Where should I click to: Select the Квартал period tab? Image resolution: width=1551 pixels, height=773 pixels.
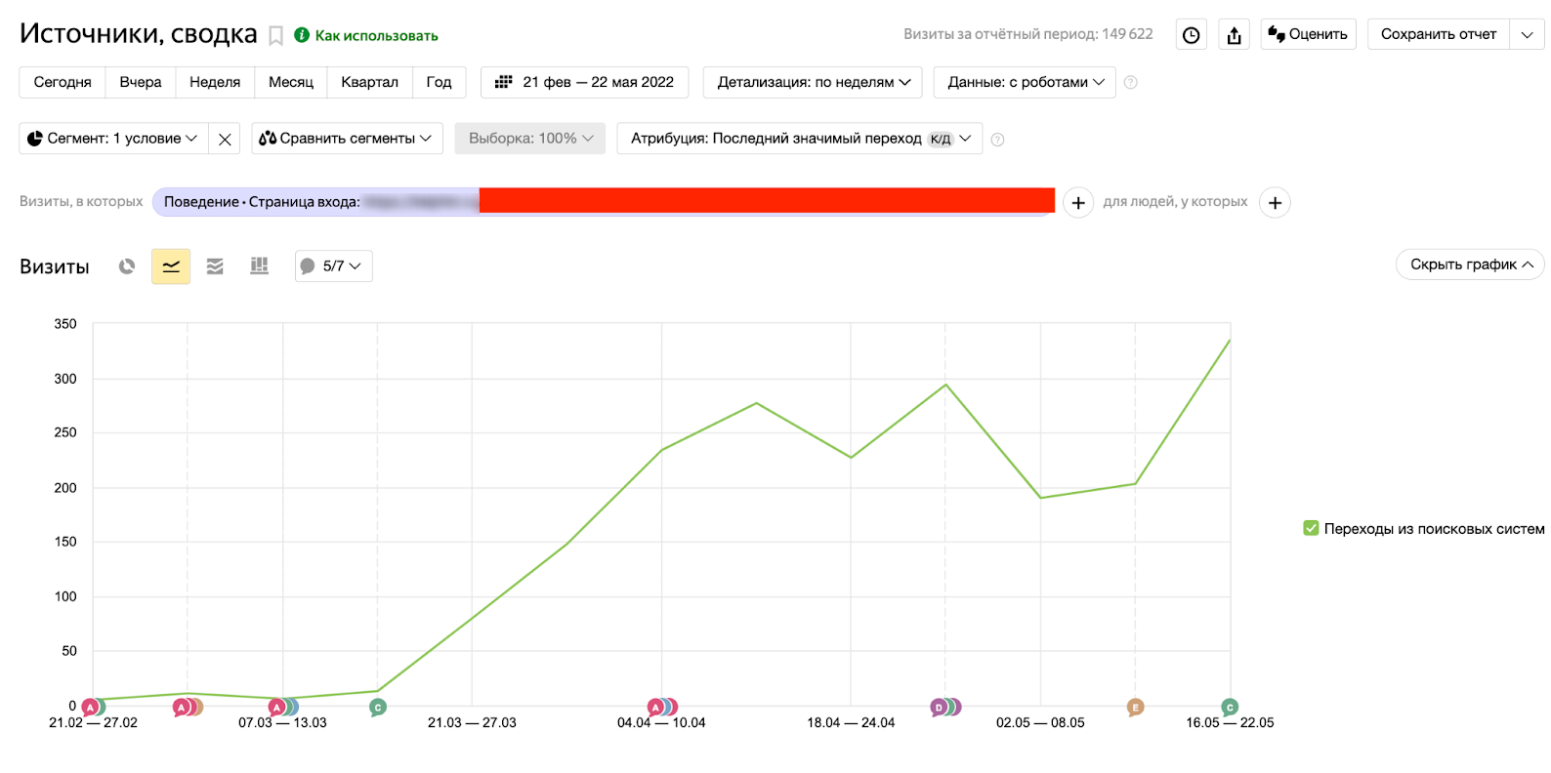(x=369, y=83)
